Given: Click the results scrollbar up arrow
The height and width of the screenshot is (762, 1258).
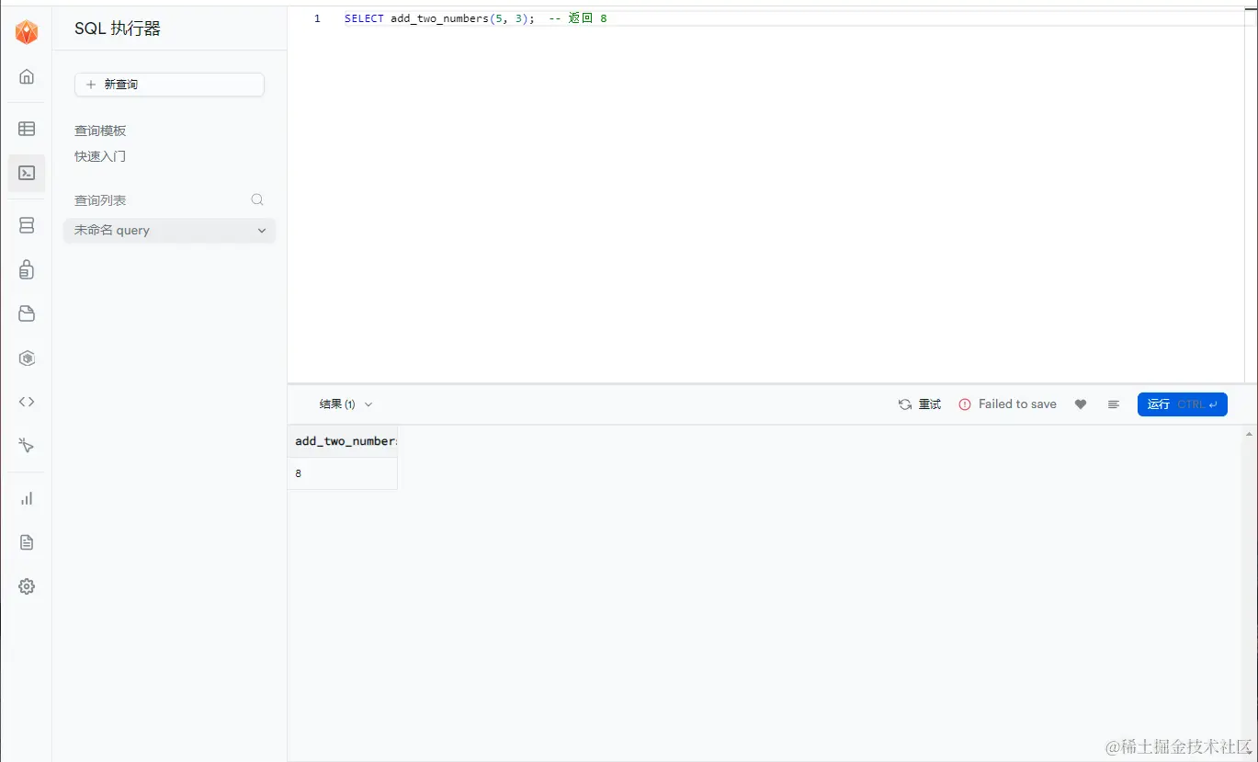Looking at the screenshot, I should (x=1250, y=433).
